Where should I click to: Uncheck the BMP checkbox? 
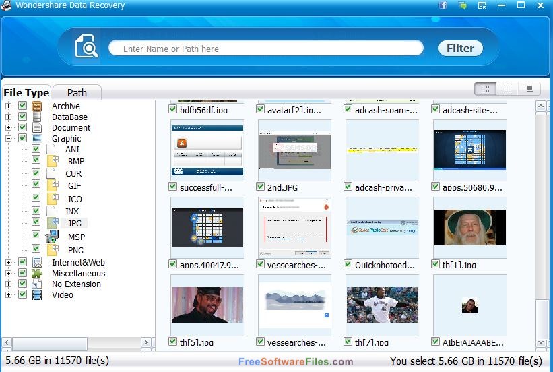click(36, 160)
